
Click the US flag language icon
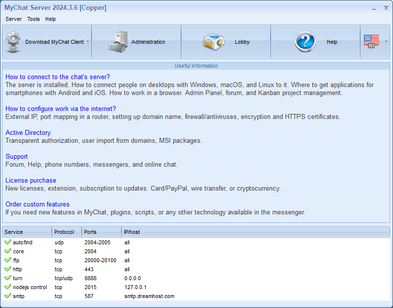[x=371, y=41]
